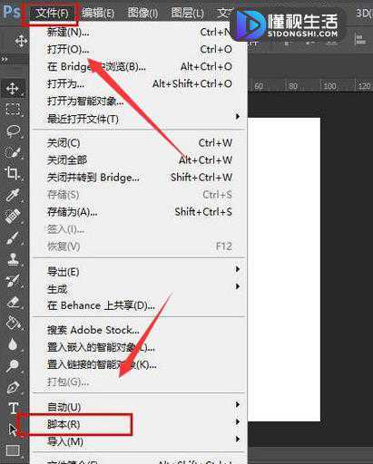Image resolution: width=373 pixels, height=464 pixels.
Task: Choose 置入嵌入的智能对象(L)...
Action: 139,347
